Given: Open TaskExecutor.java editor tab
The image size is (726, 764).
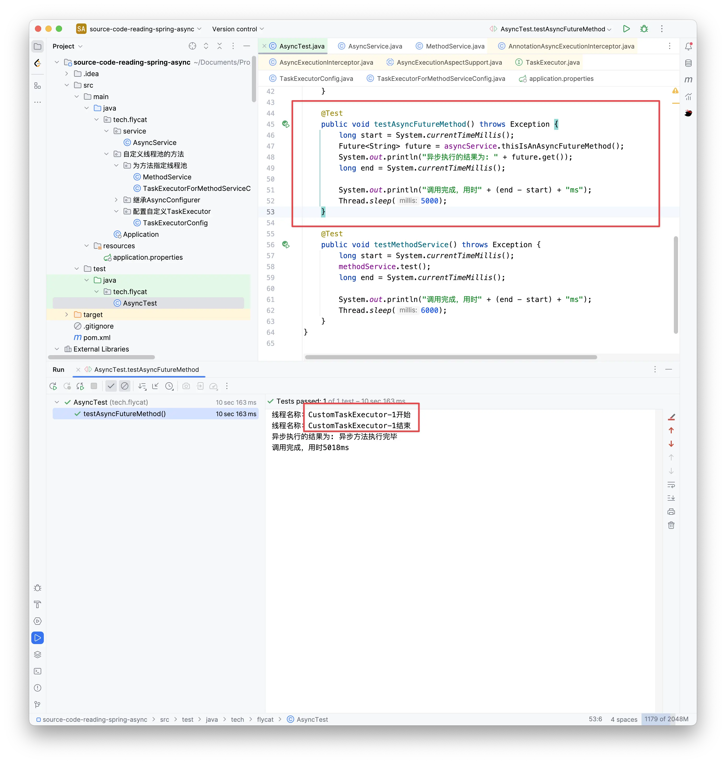Looking at the screenshot, I should coord(548,62).
